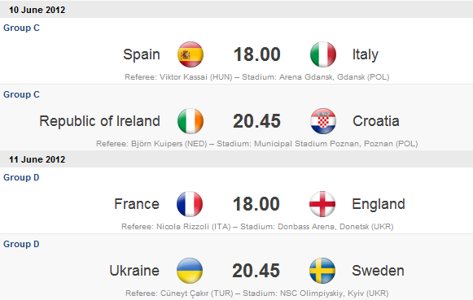Viewport: 473px width, 300px height.
Task: Click the 10 June 2012 date header
Action: tap(37, 10)
